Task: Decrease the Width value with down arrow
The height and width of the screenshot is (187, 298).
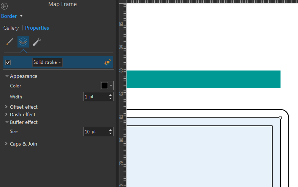Action: click(110, 98)
